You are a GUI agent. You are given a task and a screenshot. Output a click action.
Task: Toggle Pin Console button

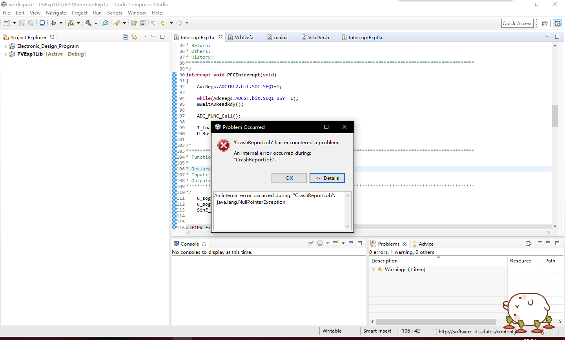point(311,244)
